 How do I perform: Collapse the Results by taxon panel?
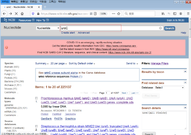[185, 71]
